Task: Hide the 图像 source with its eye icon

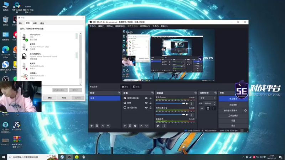Action: tap(146, 103)
